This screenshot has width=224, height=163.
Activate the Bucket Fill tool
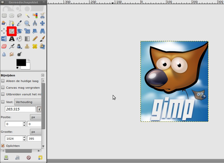[x=19, y=38]
